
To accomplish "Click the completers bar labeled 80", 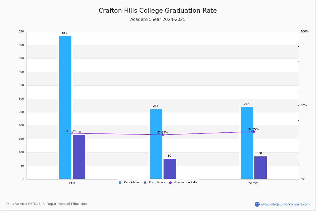I will 170,169.
